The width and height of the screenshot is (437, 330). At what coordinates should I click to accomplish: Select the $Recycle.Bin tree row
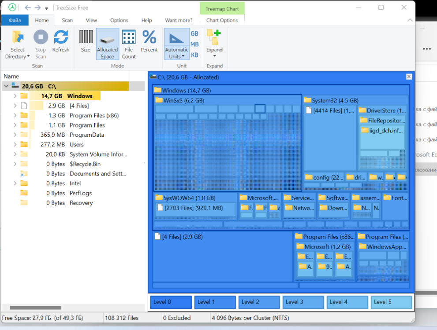click(74, 164)
